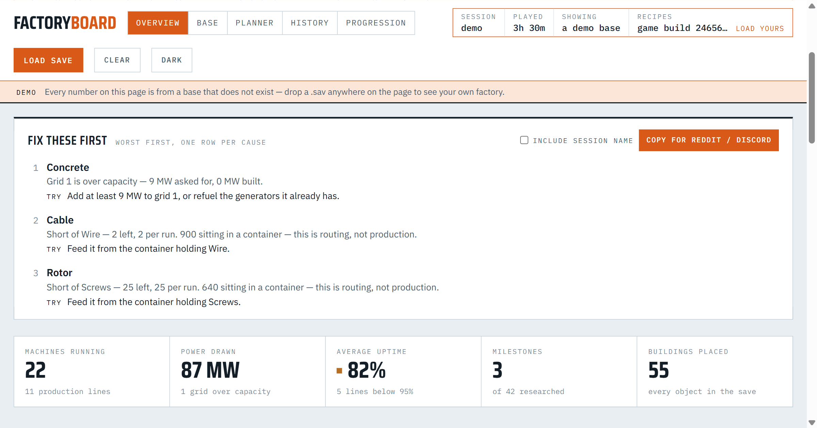The image size is (817, 428).
Task: Click the session name 'demo'
Action: 471,28
